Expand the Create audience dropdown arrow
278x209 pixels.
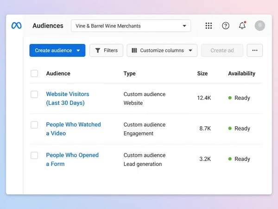[78, 50]
